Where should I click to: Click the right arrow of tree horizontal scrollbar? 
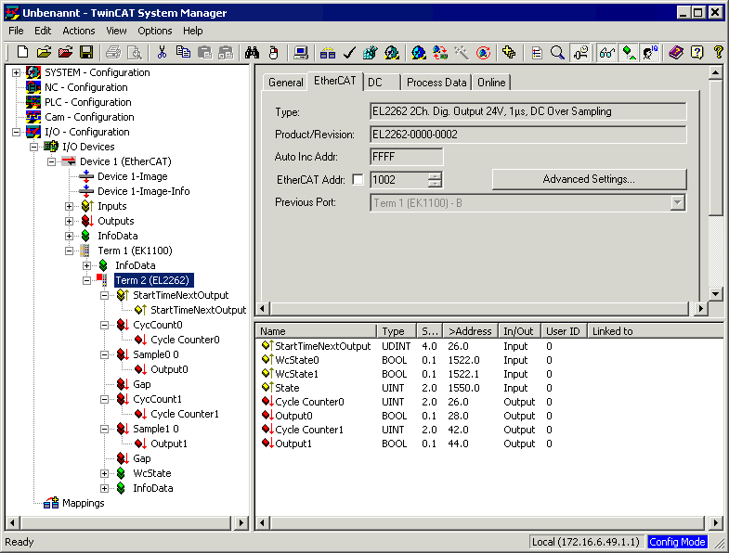(241, 522)
